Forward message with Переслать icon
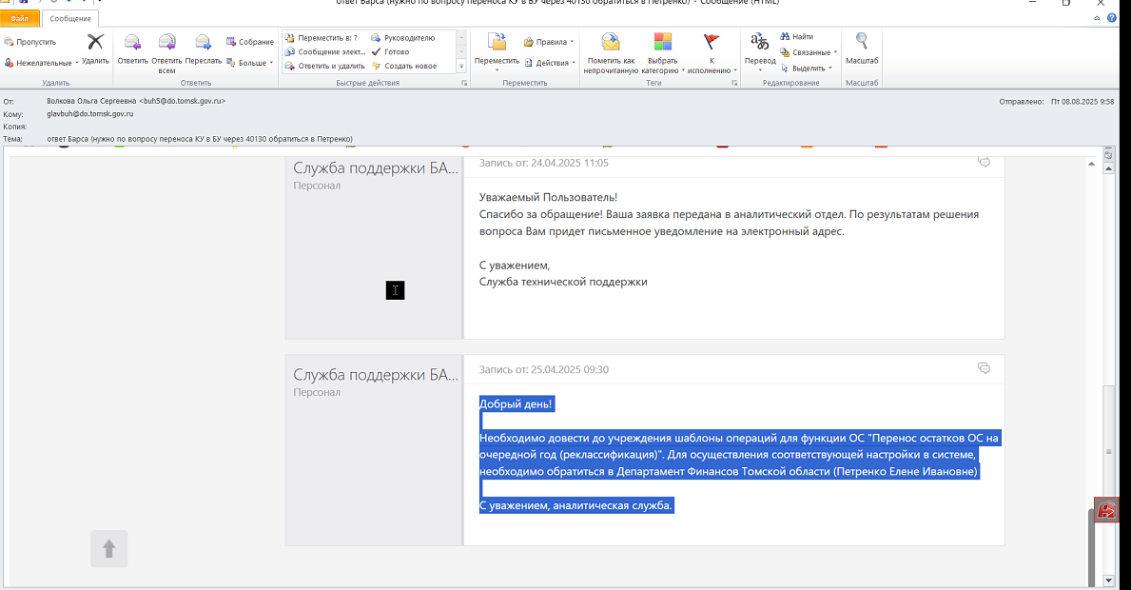This screenshot has width=1131, height=590. tap(203, 43)
